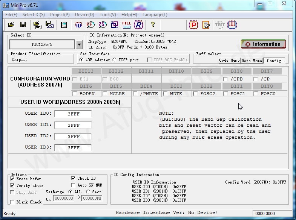Switch to the Data Memo tab

click(252, 61)
